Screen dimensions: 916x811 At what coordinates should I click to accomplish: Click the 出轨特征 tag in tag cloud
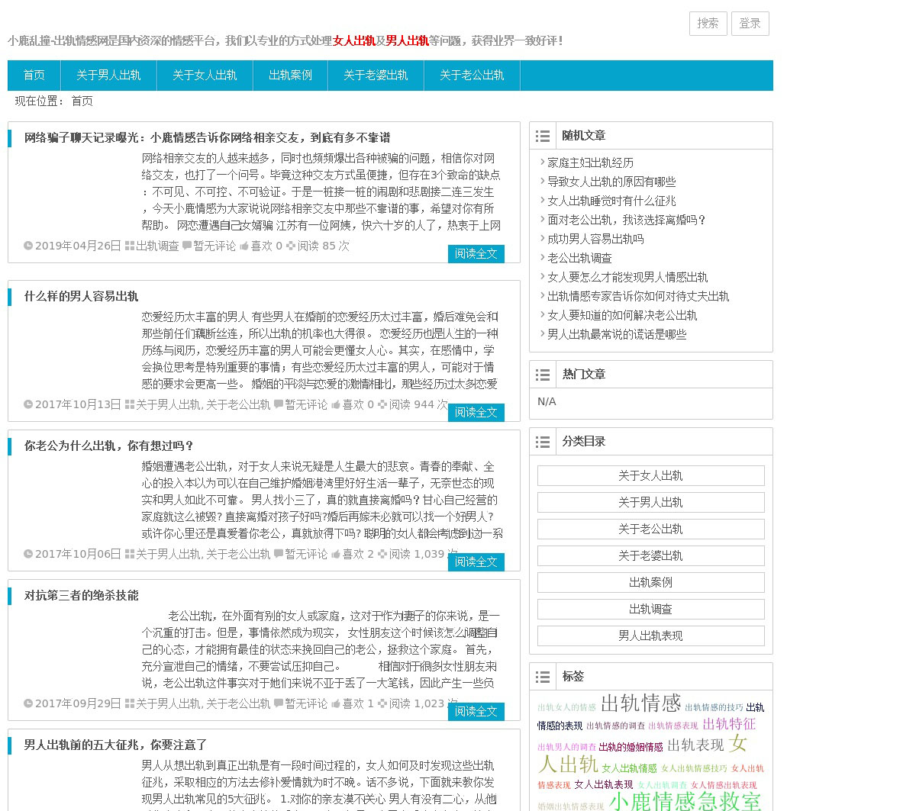pos(728,723)
